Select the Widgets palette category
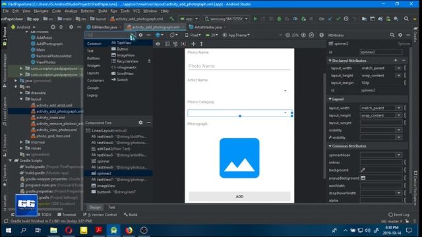This screenshot has width=422, height=237. (x=94, y=66)
